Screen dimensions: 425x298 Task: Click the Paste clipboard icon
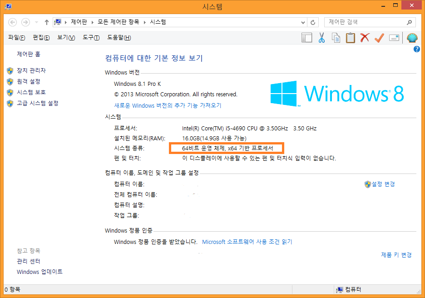point(351,38)
